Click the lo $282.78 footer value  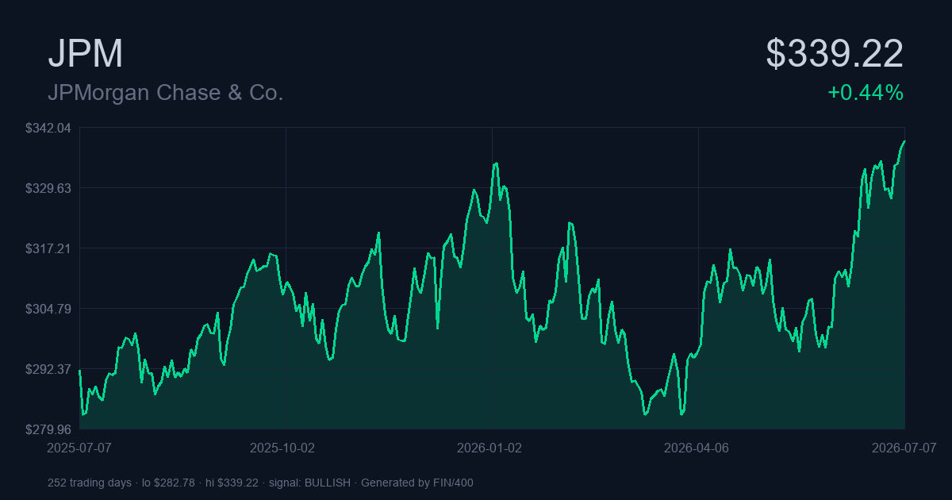tap(168, 483)
